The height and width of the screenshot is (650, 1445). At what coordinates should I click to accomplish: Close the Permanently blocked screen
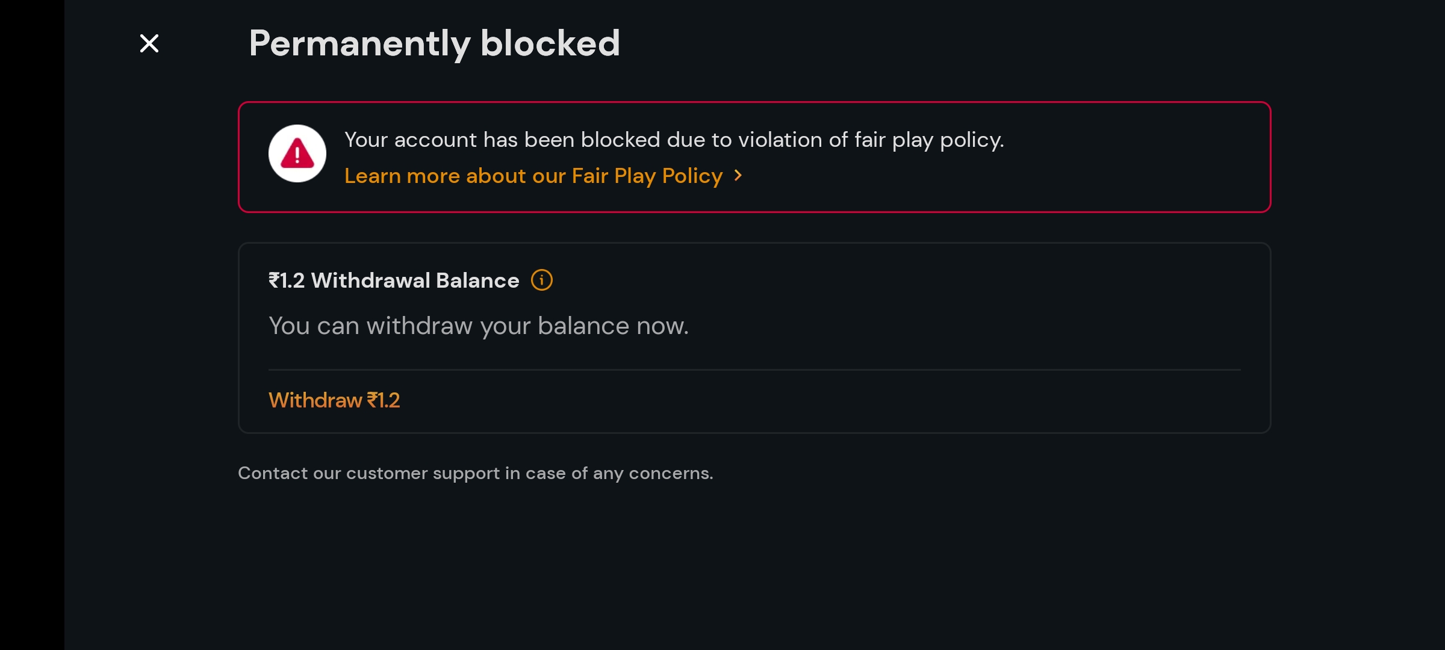click(149, 43)
